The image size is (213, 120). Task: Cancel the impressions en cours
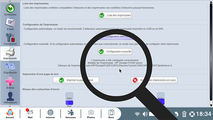154,80
